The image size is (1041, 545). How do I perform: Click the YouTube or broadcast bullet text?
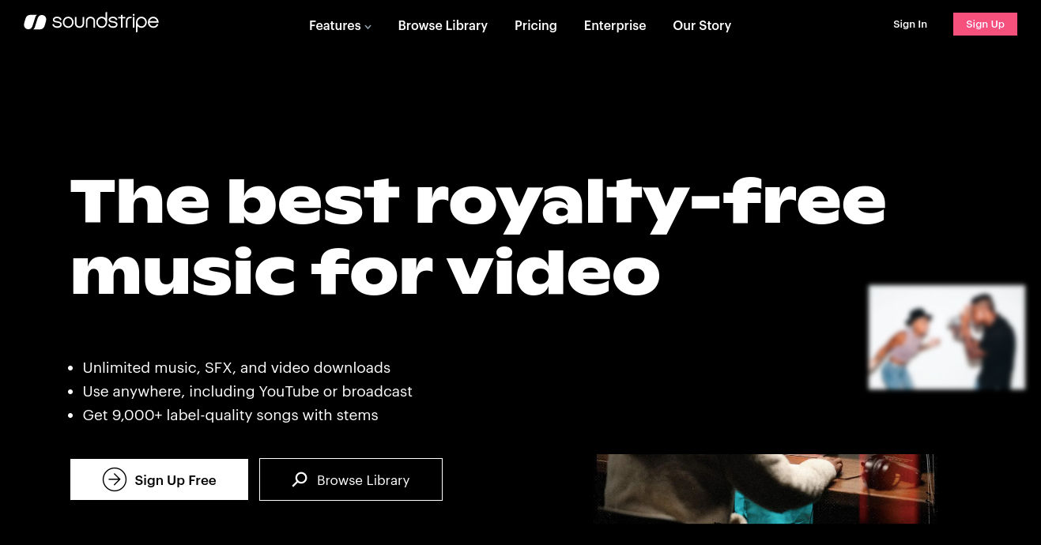pyautogui.click(x=247, y=392)
